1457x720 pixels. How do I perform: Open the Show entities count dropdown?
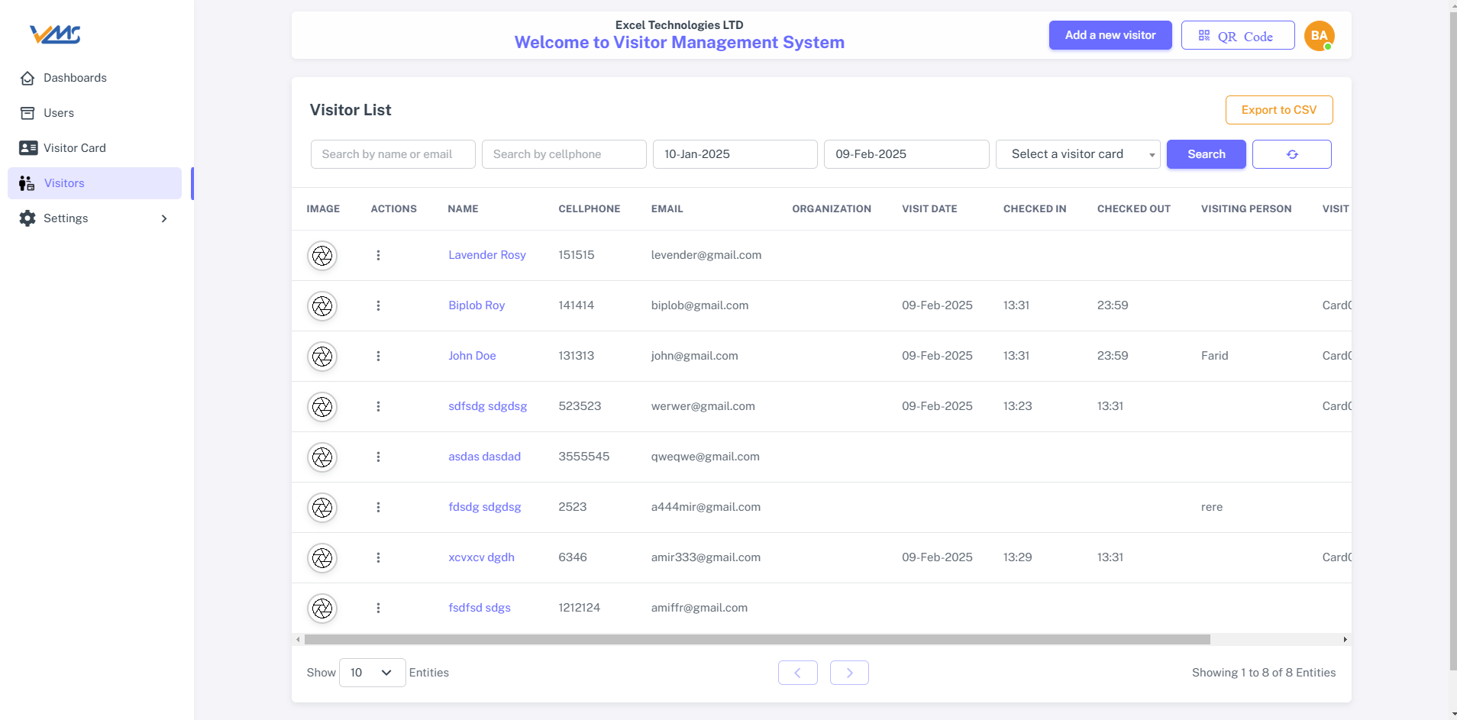pos(372,673)
